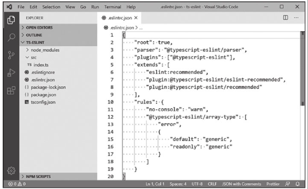Open the editor More Actions menu

pyautogui.click(x=296, y=18)
